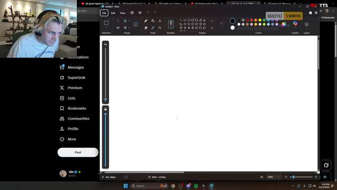Pick the yellow color swatch

click(x=260, y=20)
